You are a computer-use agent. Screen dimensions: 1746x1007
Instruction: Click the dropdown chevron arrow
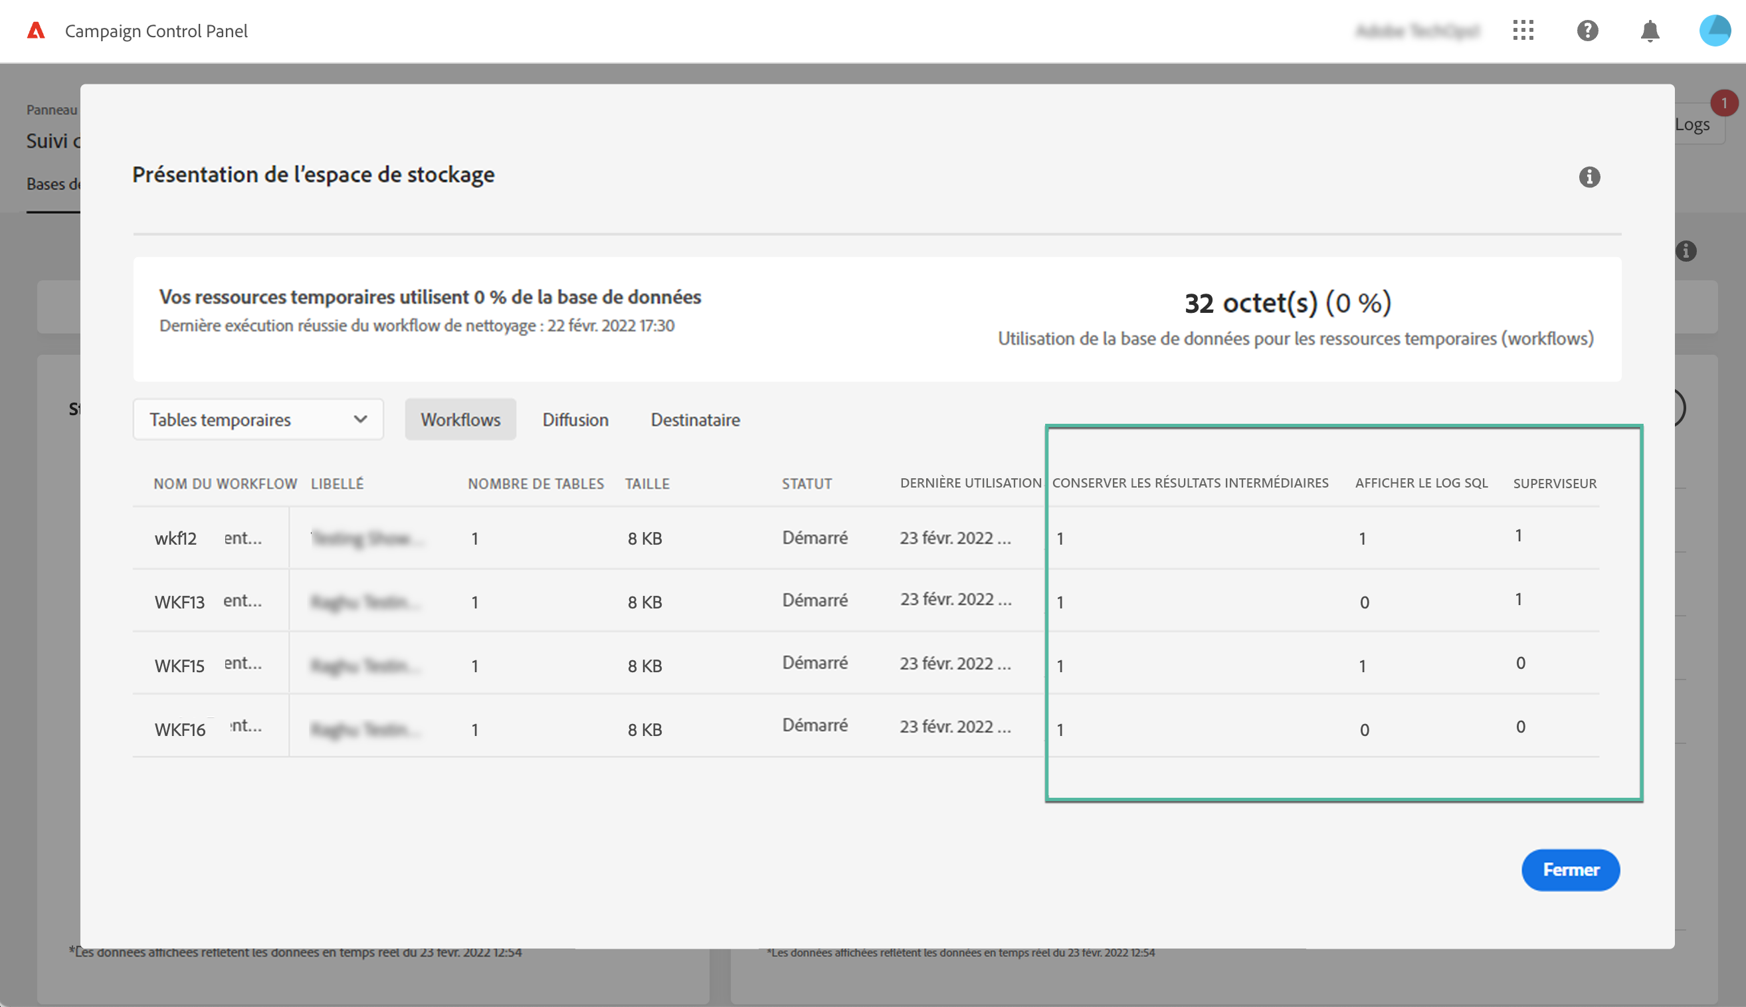pos(359,419)
